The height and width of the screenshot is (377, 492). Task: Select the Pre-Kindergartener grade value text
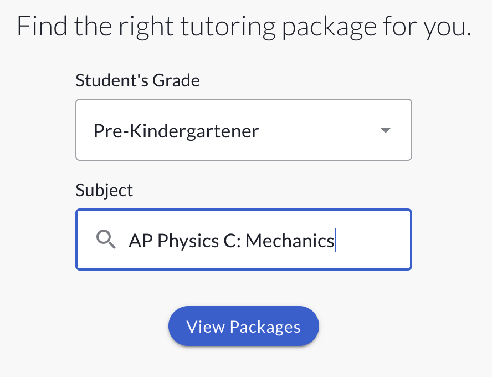176,131
